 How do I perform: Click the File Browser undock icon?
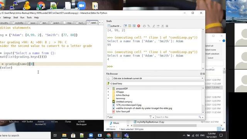(x=201, y=74)
